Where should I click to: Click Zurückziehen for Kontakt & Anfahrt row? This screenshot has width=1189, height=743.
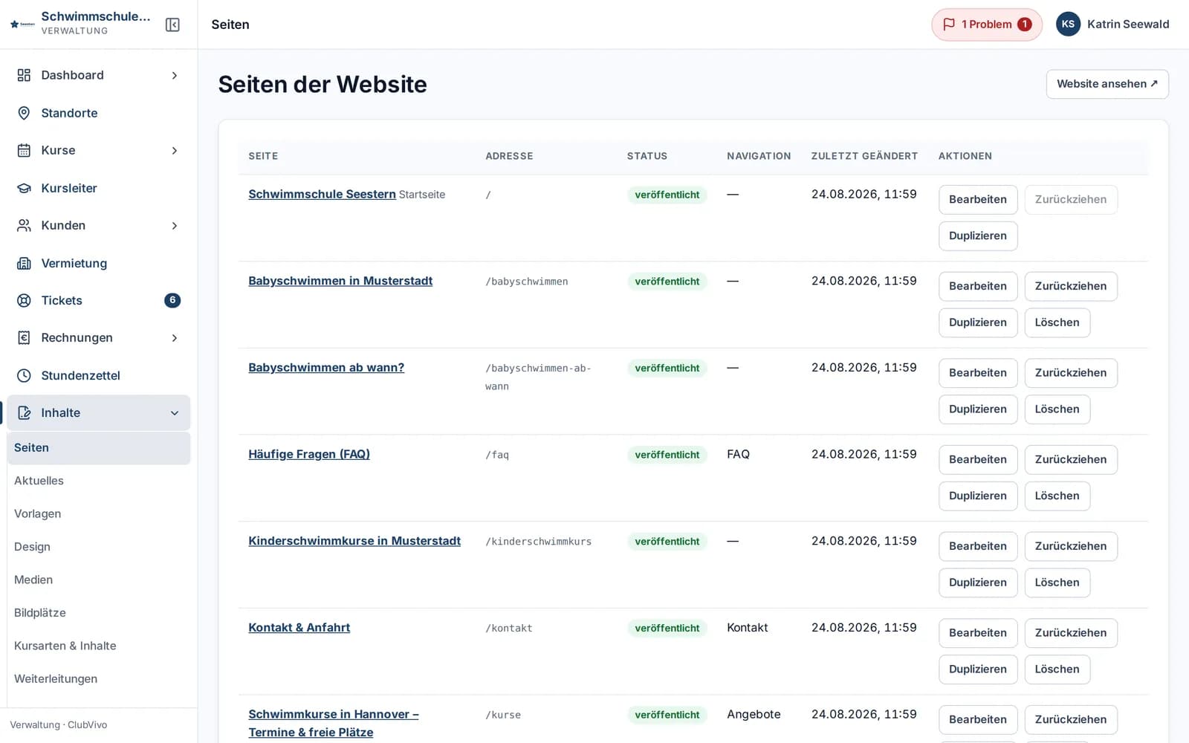pos(1071,633)
